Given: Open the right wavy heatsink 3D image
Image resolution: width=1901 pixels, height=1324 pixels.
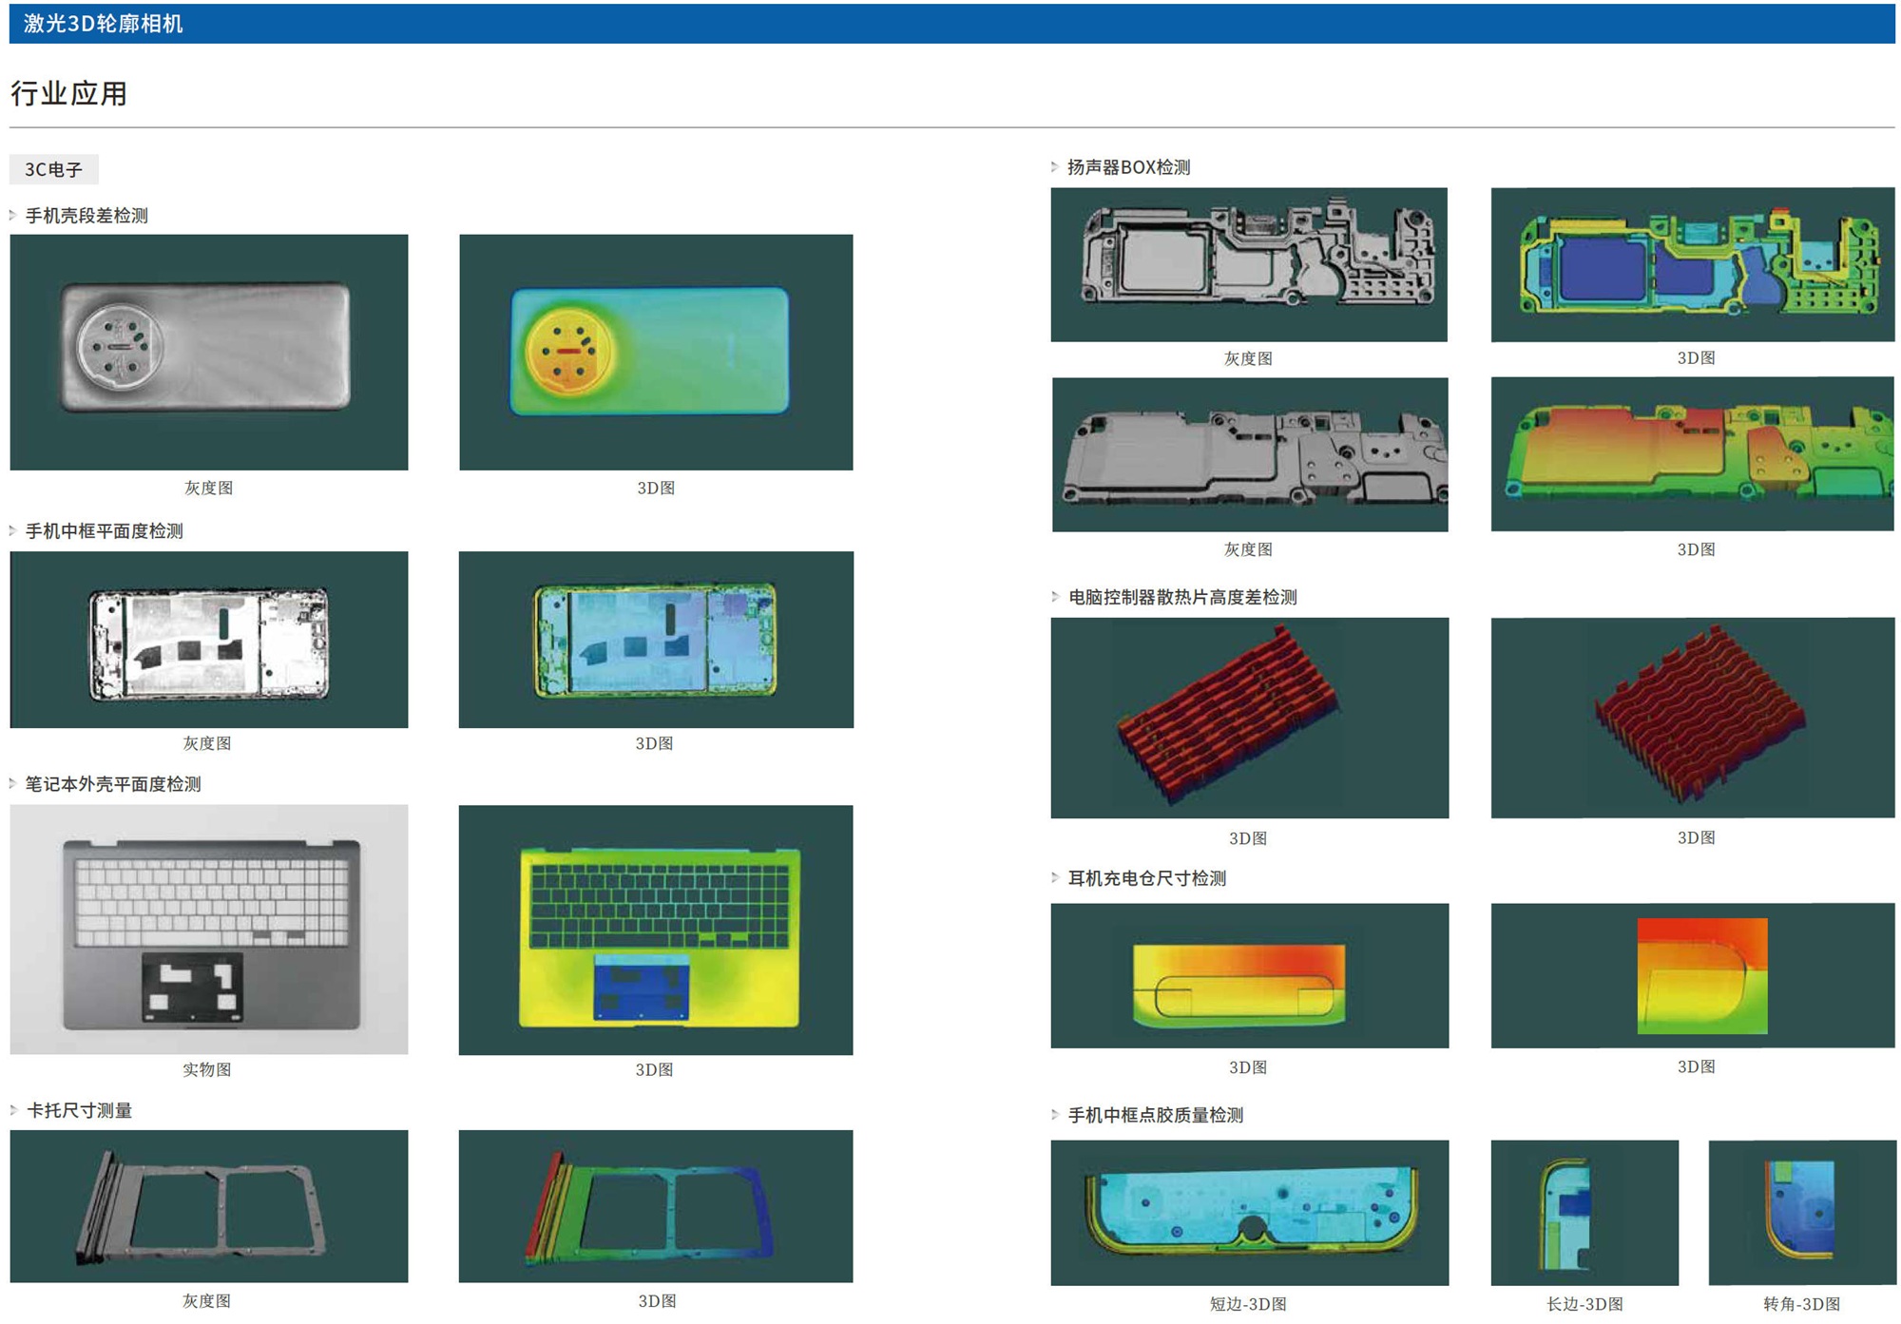Looking at the screenshot, I should coord(1693,718).
